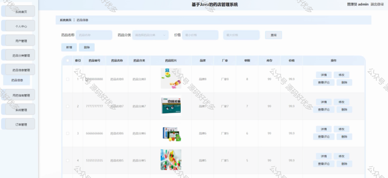Open the 药品分类 dropdown selector
Screen dimensions: 388x178
click(150, 35)
